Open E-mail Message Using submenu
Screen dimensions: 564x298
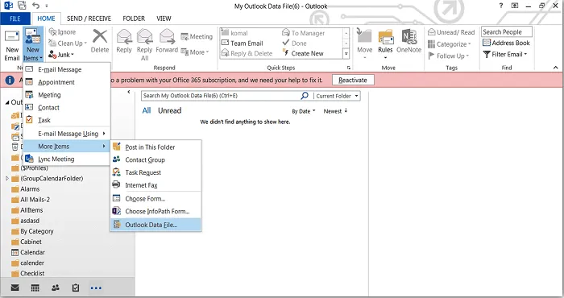pos(67,134)
